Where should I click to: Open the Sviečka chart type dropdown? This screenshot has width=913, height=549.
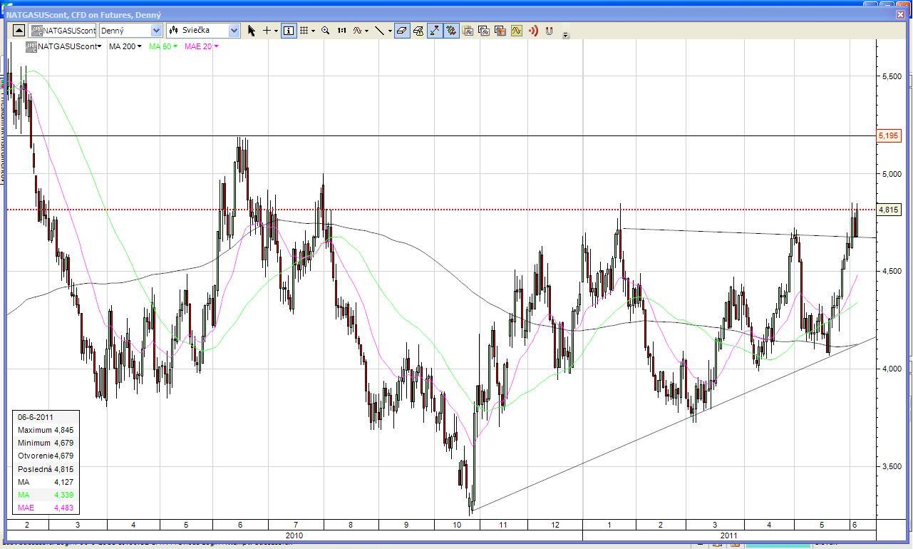[x=204, y=31]
